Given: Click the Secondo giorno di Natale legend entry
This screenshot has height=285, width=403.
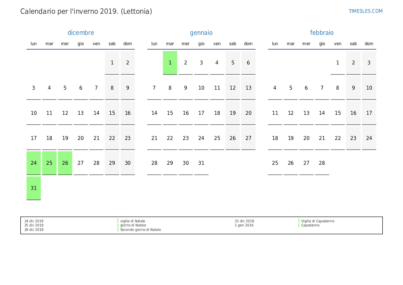Looking at the screenshot, I should point(140,230).
